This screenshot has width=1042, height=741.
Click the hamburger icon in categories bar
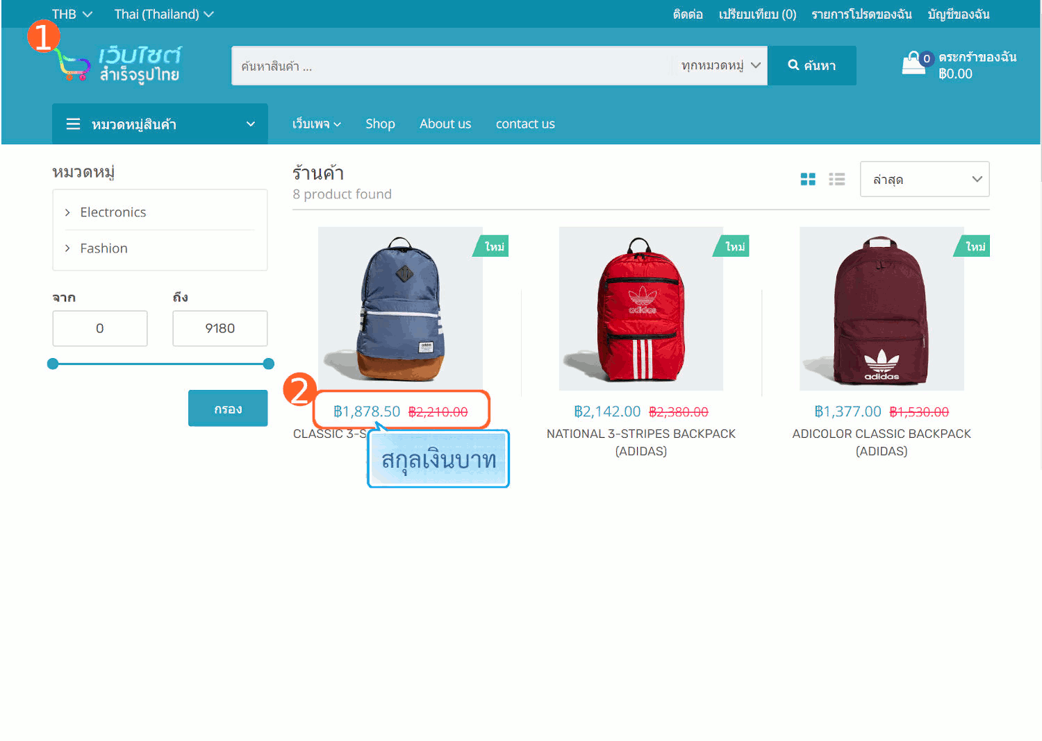click(73, 124)
